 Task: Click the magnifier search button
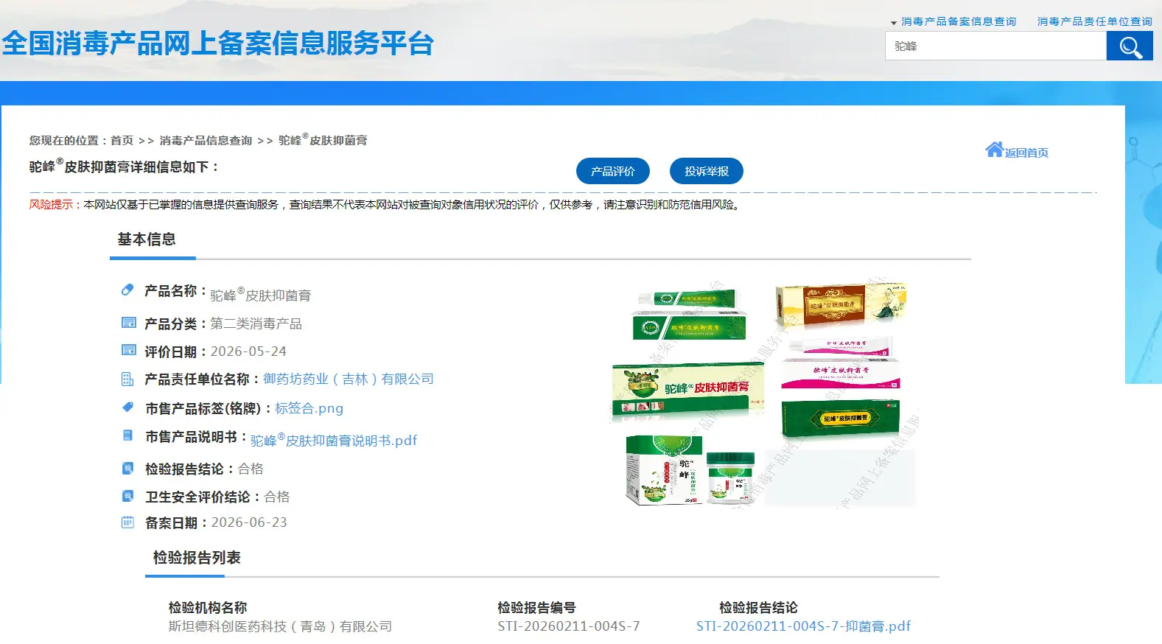coord(1130,46)
